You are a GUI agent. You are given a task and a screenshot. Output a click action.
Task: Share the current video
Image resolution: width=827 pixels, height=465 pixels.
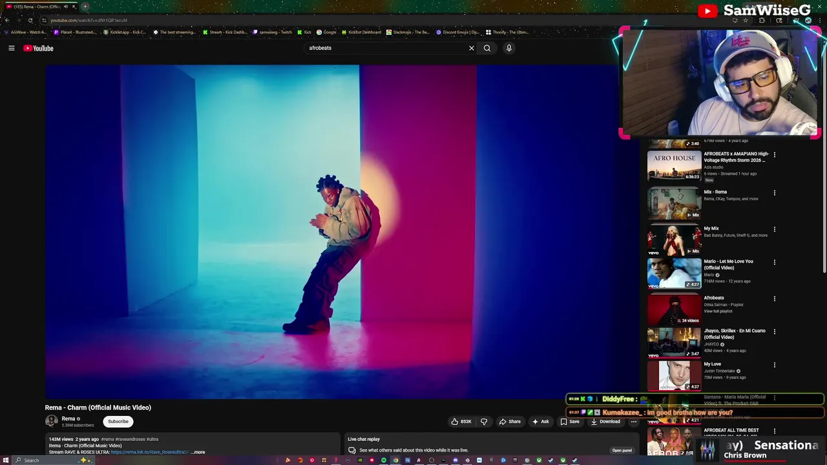[x=510, y=422]
